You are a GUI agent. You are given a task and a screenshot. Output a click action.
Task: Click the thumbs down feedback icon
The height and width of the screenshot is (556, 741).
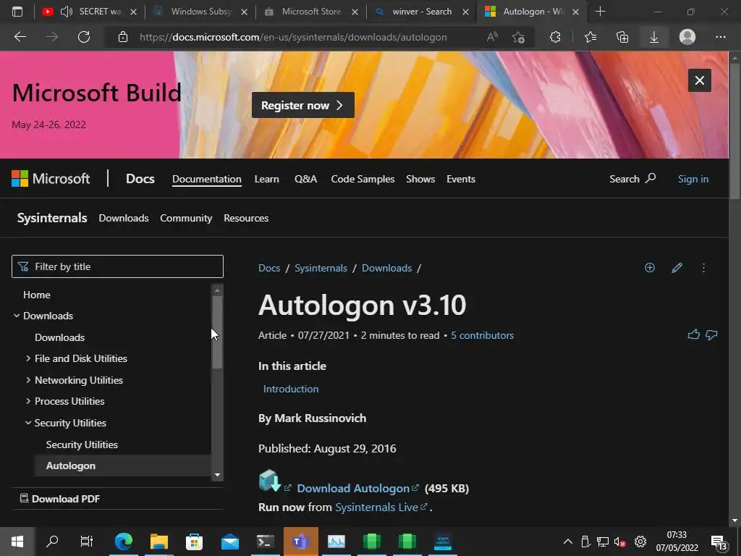[711, 335]
